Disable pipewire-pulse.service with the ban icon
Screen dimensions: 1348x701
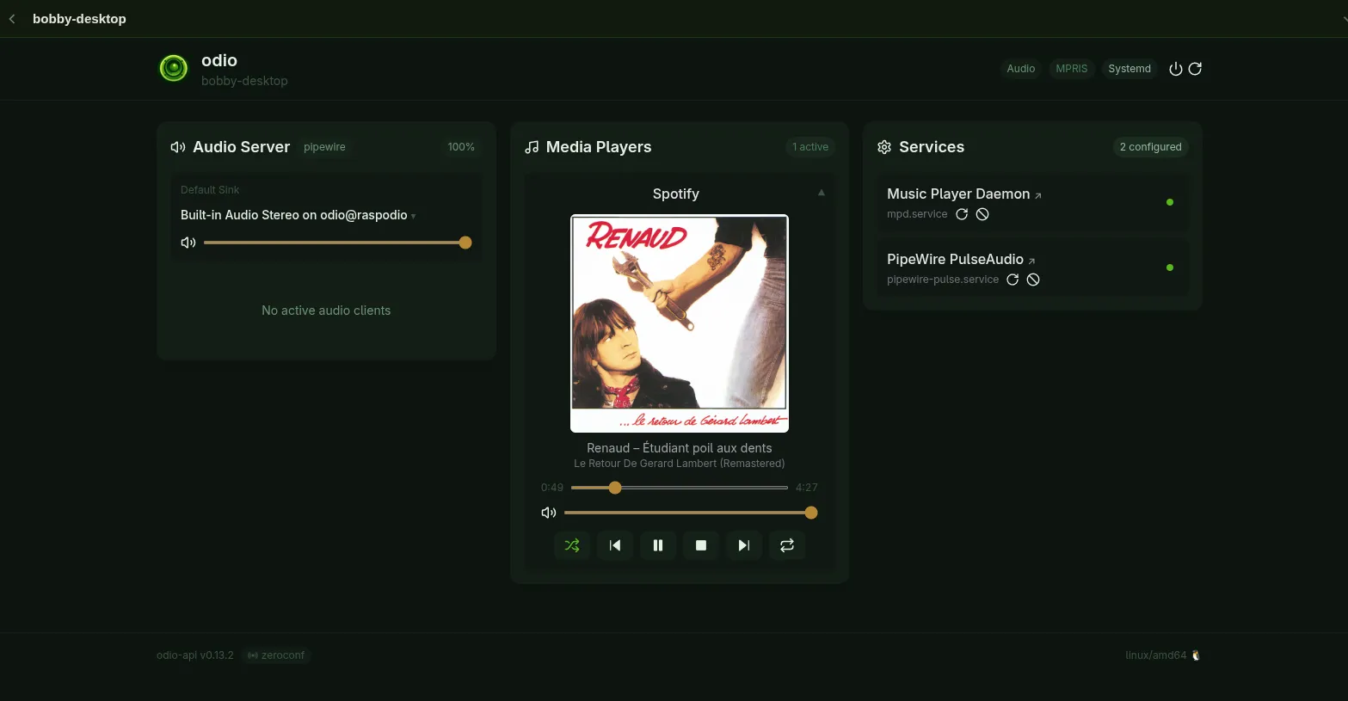1033,280
